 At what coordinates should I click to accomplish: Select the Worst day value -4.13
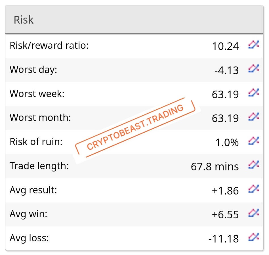227,70
